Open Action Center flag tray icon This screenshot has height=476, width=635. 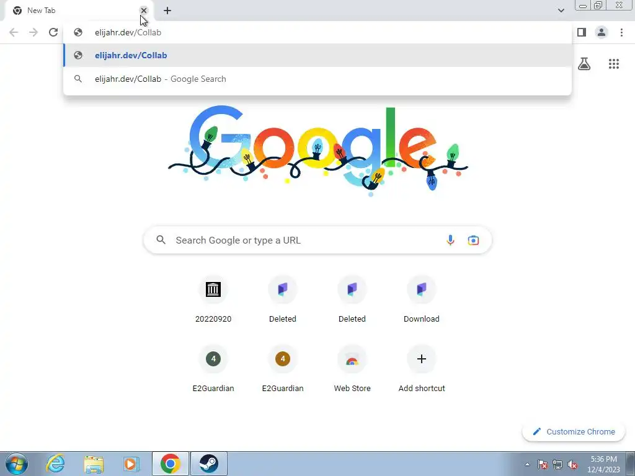click(543, 464)
